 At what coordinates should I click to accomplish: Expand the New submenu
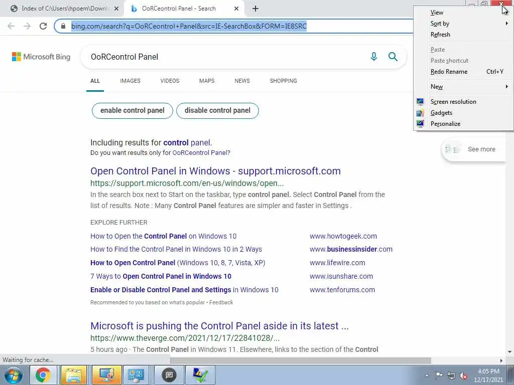[x=463, y=86]
